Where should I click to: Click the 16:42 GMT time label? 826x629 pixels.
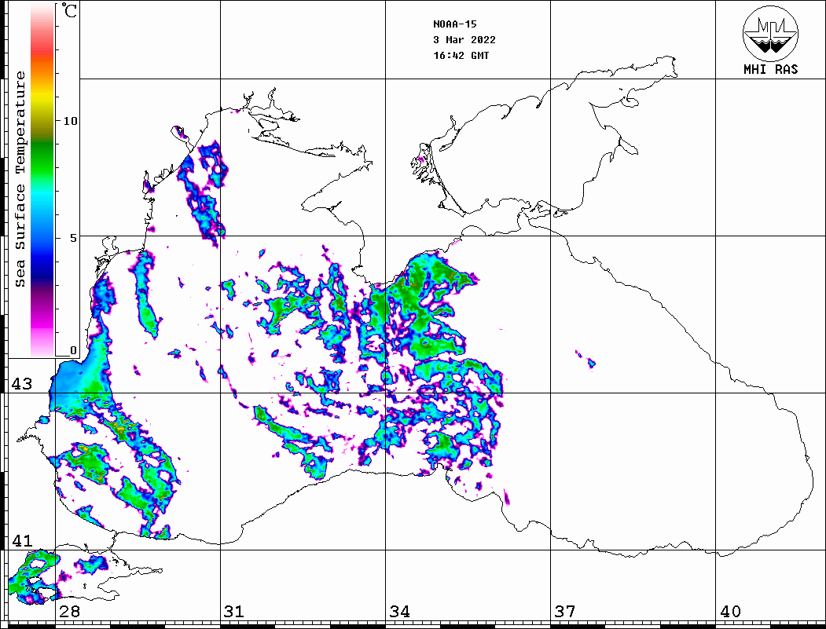pyautogui.click(x=461, y=56)
